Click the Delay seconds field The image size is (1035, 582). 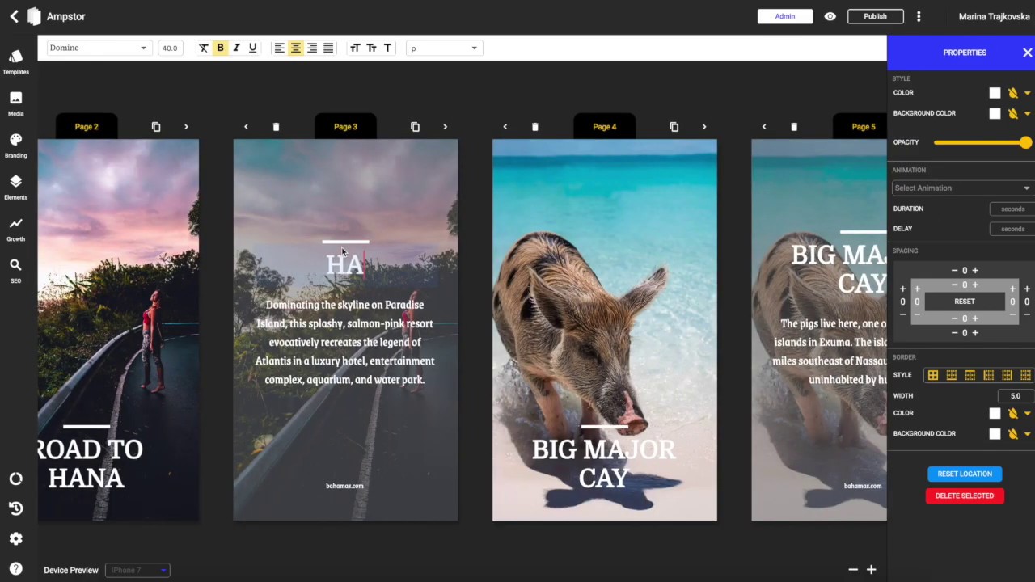(x=1012, y=229)
